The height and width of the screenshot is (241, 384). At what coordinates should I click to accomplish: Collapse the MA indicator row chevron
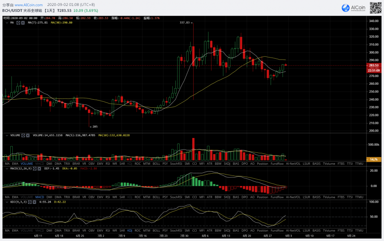(x=7, y=23)
